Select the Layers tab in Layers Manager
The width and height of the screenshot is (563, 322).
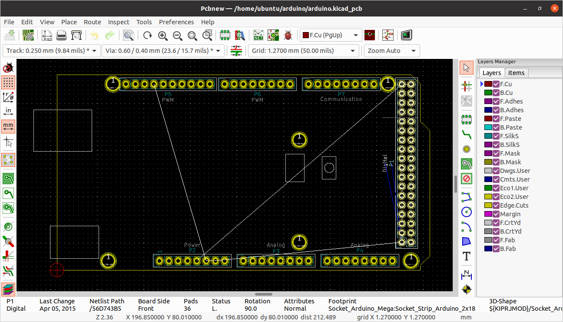point(492,73)
